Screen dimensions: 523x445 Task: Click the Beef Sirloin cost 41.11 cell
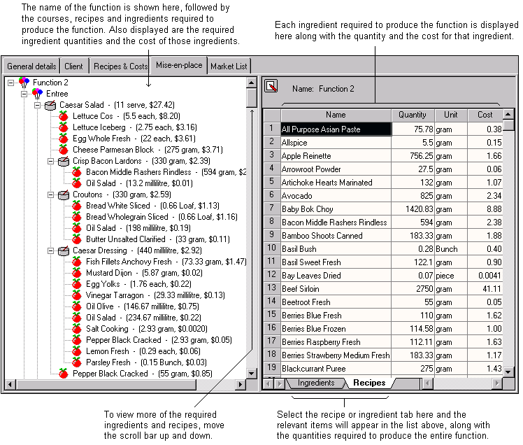(485, 289)
